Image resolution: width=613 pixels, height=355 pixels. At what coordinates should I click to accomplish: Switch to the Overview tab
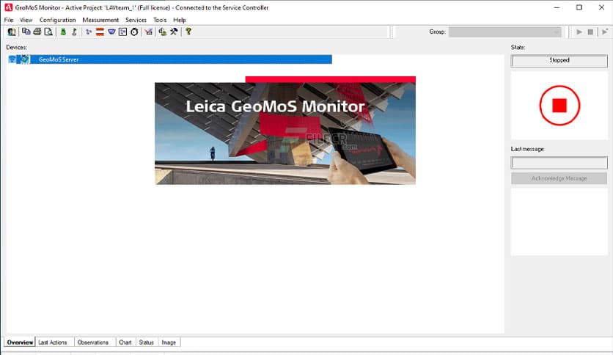point(20,343)
